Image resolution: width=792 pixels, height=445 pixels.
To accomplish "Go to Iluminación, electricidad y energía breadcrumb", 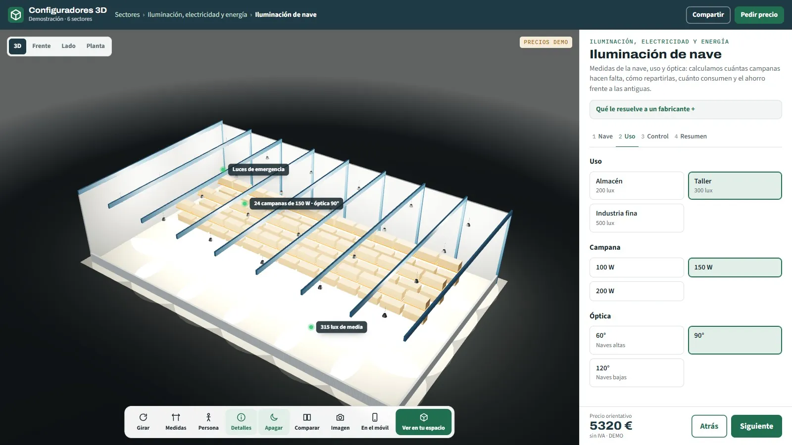I will (197, 15).
